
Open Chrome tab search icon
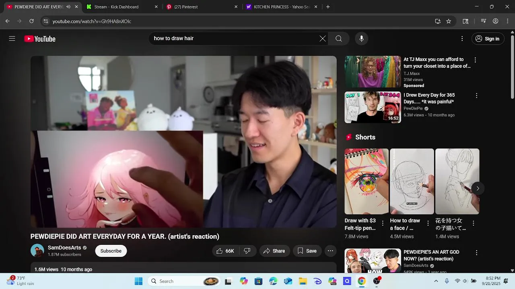(466, 21)
